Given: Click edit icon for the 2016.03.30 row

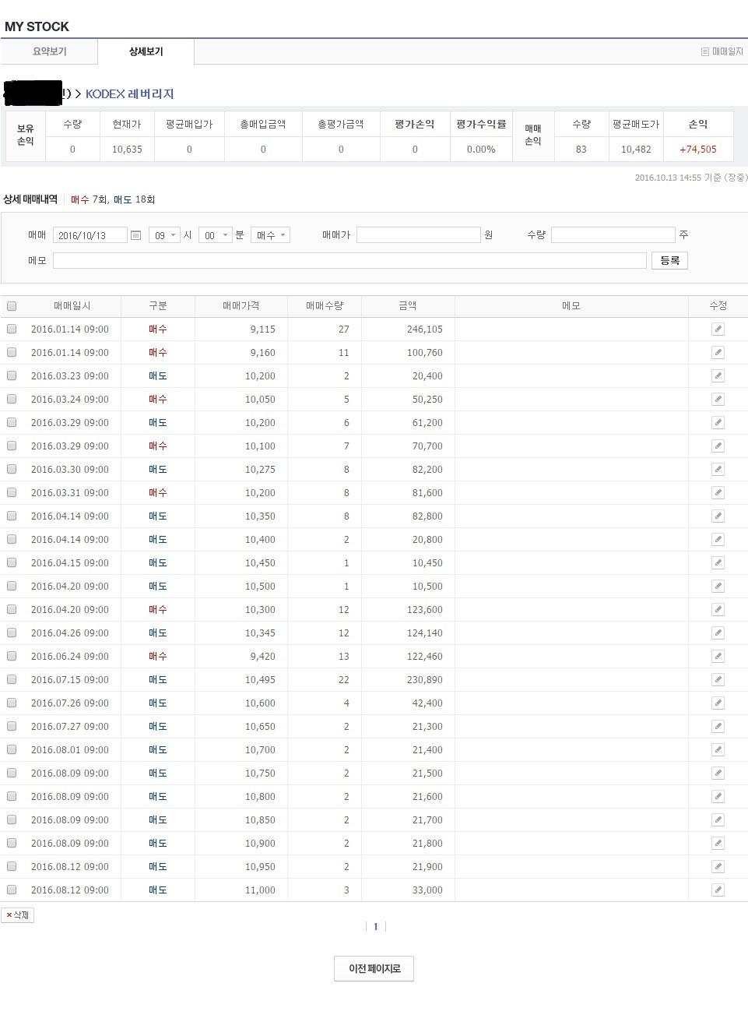Looking at the screenshot, I should point(718,470).
